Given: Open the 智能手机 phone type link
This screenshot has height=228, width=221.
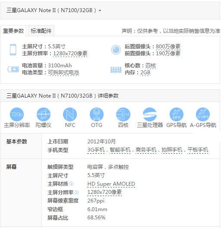Looking at the screenshot, I should pos(120,150).
